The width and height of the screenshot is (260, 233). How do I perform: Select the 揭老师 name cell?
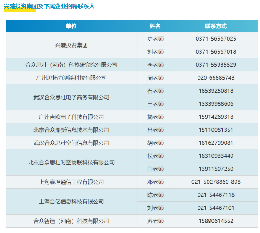tap(155, 117)
